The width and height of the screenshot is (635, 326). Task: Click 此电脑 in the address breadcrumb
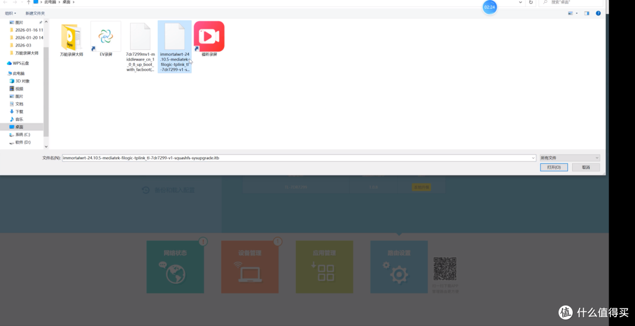click(51, 2)
